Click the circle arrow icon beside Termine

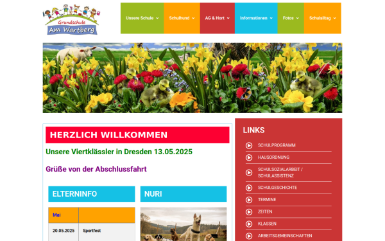tap(249, 200)
